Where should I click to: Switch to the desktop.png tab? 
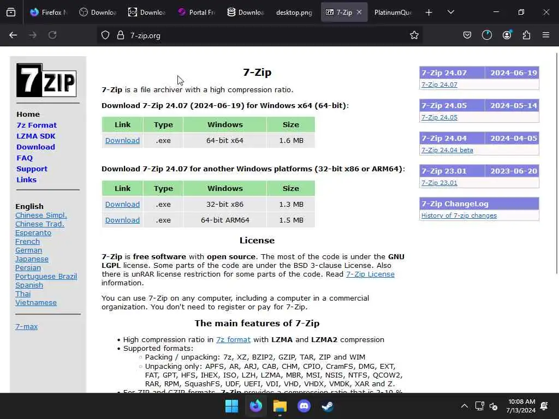294,13
